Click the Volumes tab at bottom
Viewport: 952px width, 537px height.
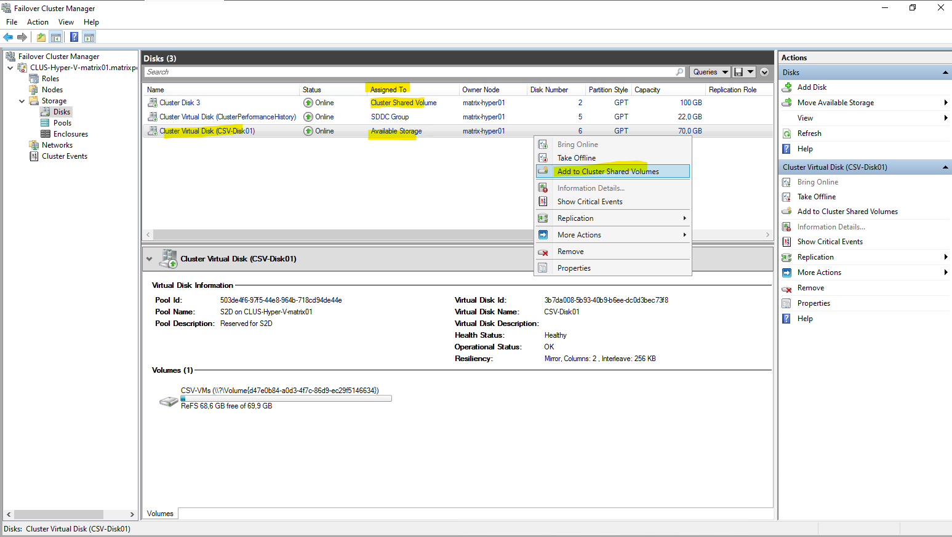click(160, 514)
